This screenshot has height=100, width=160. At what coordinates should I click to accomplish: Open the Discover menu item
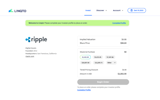(100, 10)
